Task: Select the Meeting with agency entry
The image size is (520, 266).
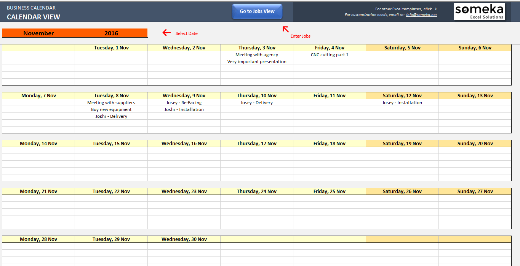Action: tap(256, 54)
